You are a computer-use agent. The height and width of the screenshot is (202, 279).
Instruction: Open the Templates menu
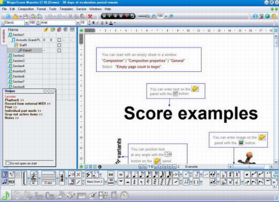tap(66, 9)
